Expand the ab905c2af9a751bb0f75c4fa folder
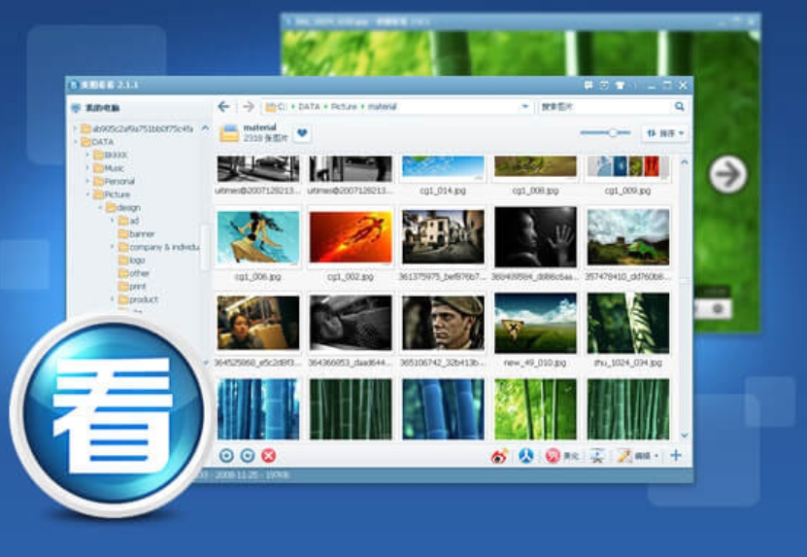Image resolution: width=807 pixels, height=557 pixels. (75, 129)
